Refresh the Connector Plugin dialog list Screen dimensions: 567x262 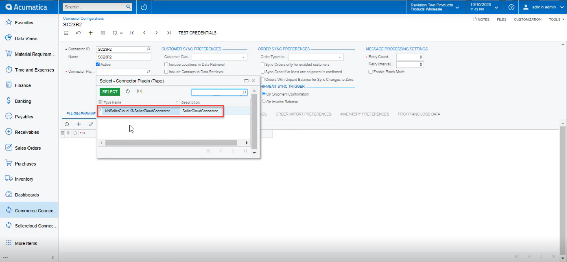point(128,91)
